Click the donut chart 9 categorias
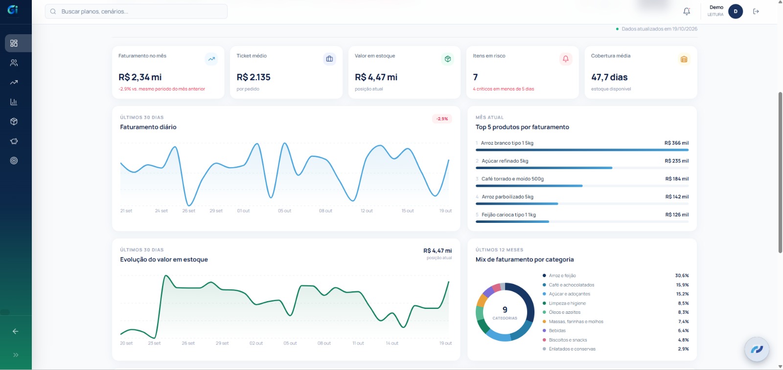Viewport: 783px width, 370px height. (505, 312)
